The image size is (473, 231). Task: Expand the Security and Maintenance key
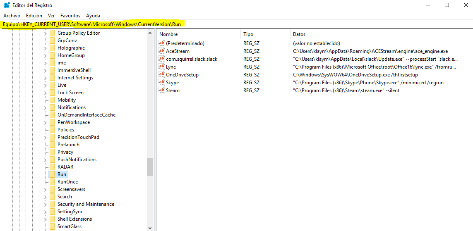point(45,204)
